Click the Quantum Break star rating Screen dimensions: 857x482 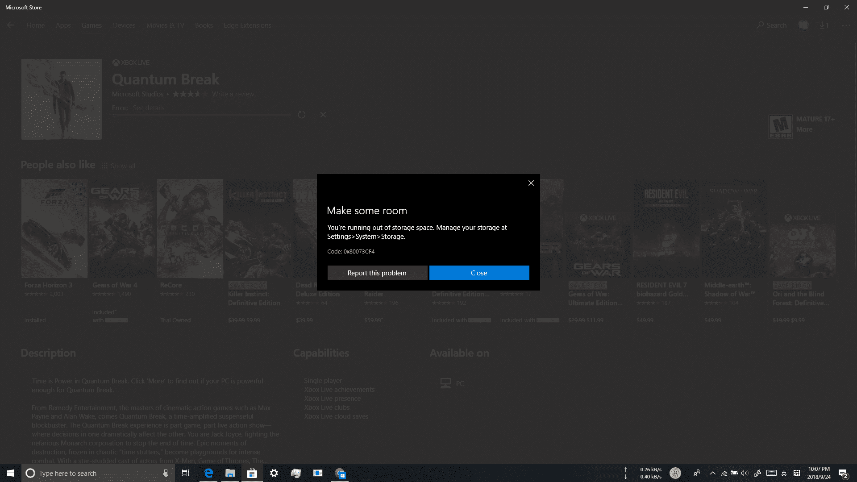[x=190, y=94]
